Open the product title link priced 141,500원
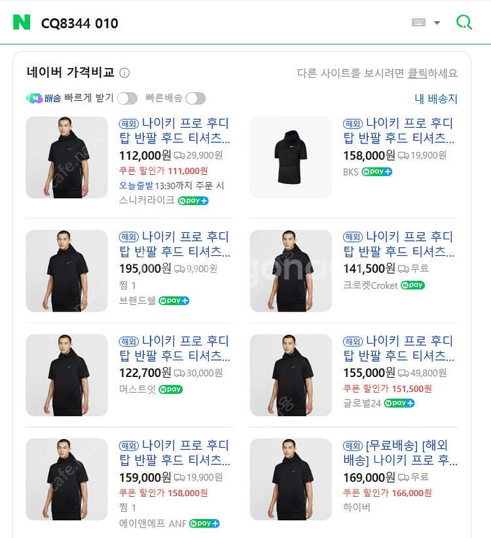Image resolution: width=491 pixels, height=538 pixels. [x=399, y=244]
